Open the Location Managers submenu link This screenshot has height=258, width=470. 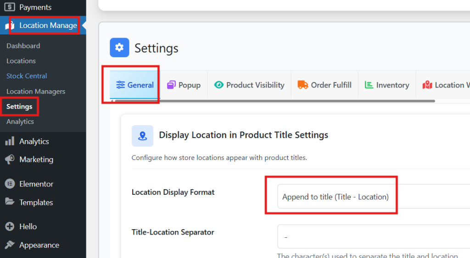[x=36, y=91]
